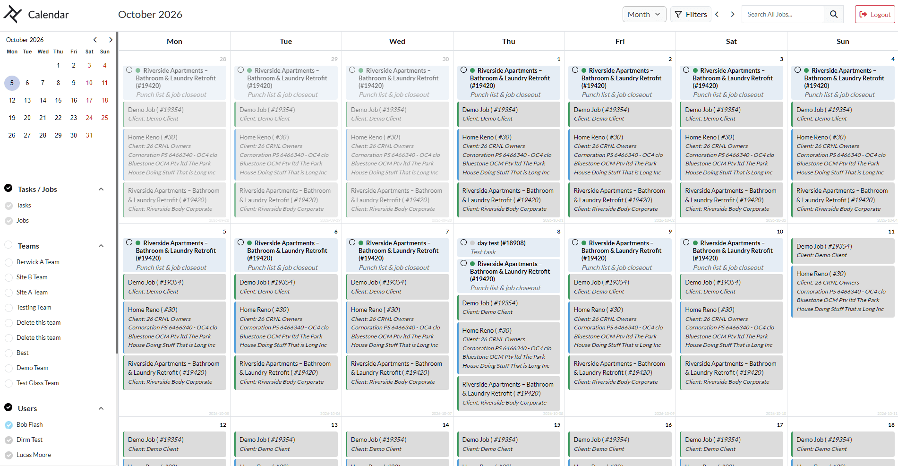Click the search magnifier icon
This screenshot has width=898, height=466.
pos(834,14)
